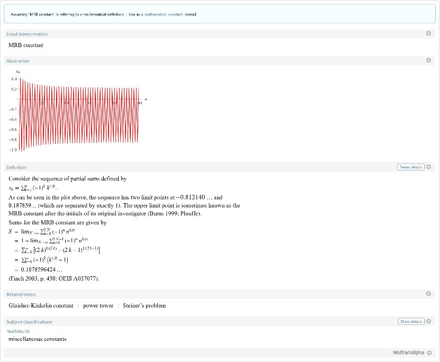This screenshot has height=362, width=440.
Task: Click plus icon in Illustration pod header
Action: [x=428, y=60]
